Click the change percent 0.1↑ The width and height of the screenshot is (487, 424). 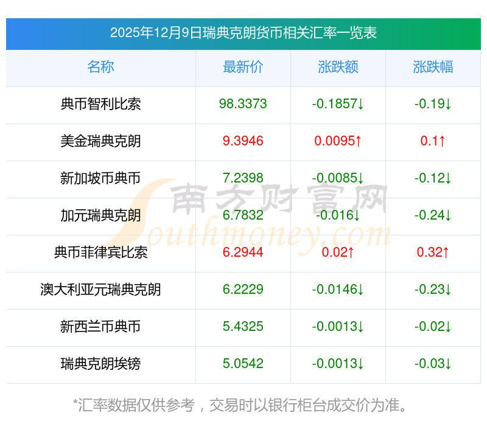click(x=433, y=141)
